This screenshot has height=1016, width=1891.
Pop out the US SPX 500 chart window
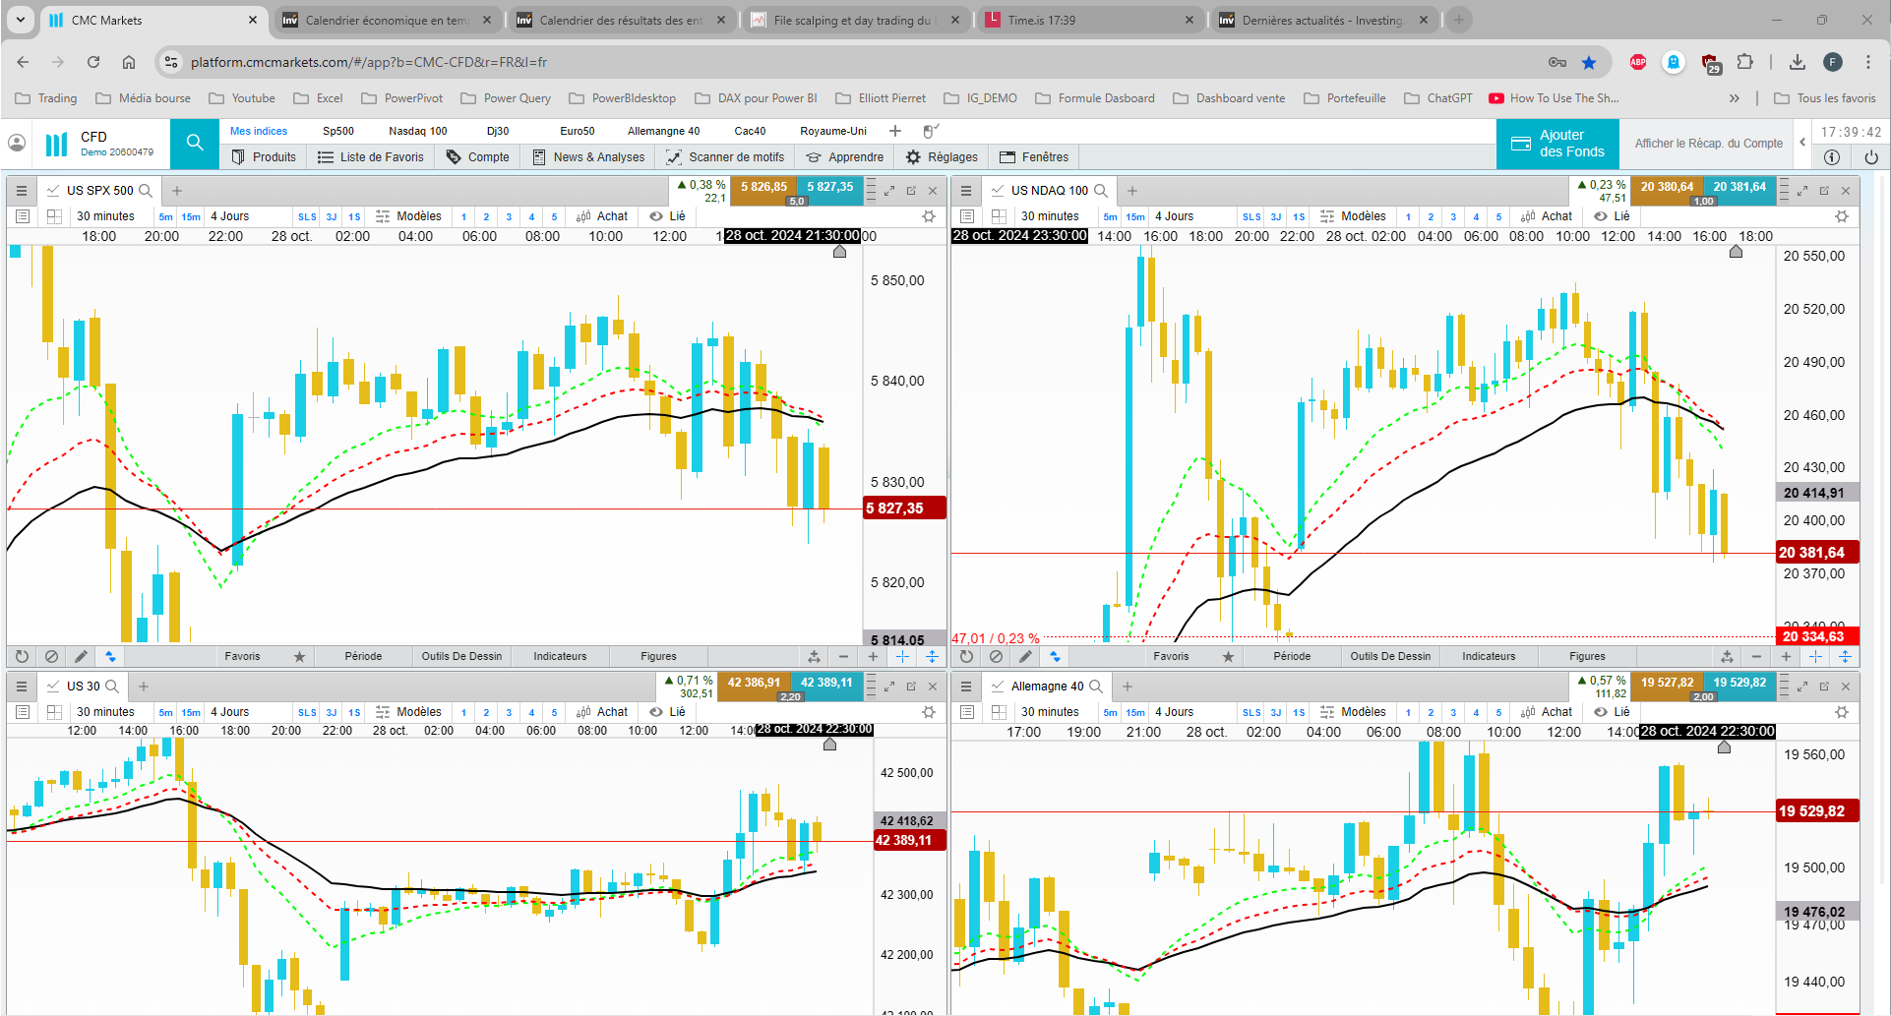click(911, 191)
